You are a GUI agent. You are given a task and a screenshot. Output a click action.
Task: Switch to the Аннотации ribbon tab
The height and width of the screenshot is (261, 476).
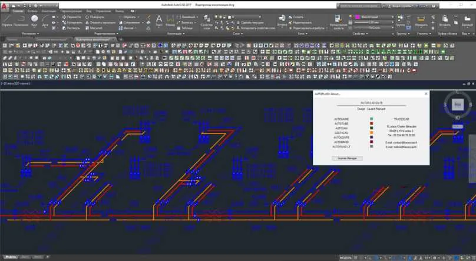[48, 11]
